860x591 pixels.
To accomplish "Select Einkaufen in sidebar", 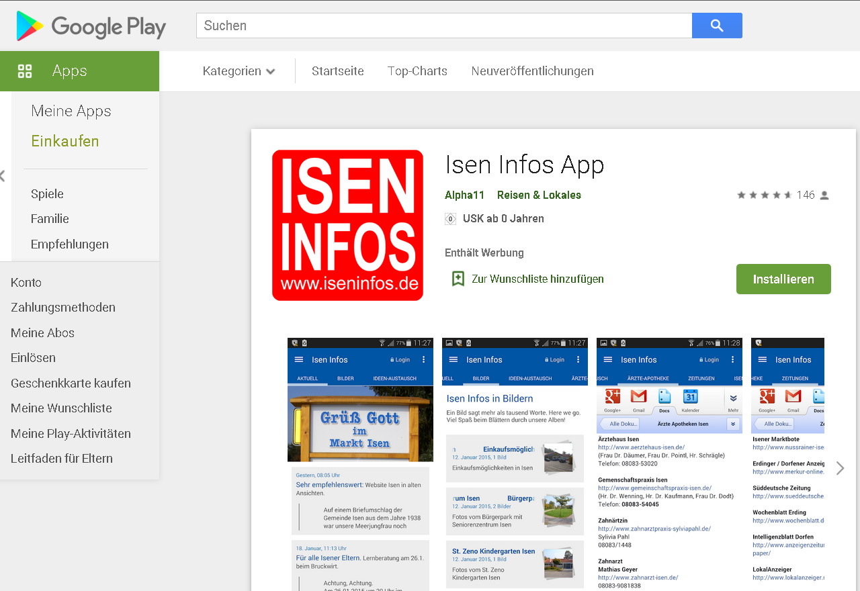I will click(65, 141).
